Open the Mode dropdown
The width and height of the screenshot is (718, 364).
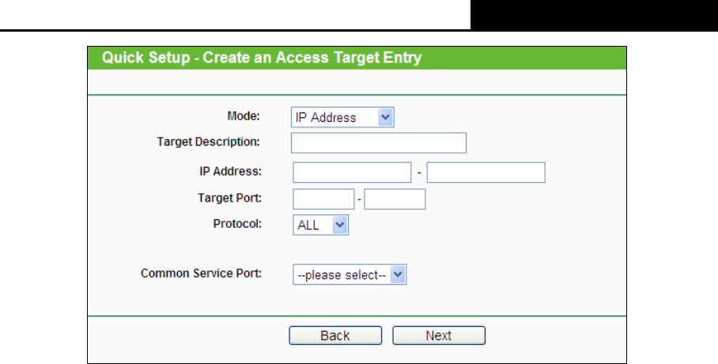(x=342, y=118)
